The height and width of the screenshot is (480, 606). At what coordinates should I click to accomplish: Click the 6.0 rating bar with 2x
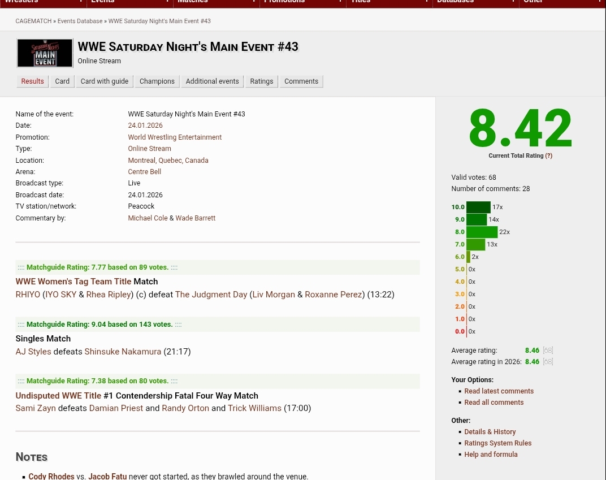469,257
